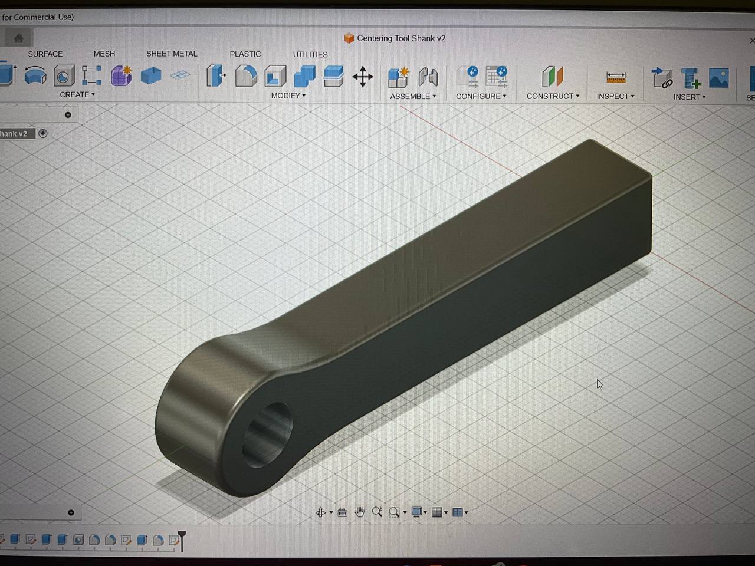Select the Hole tool in Create
Viewport: 755px width, 566px height.
coord(64,76)
